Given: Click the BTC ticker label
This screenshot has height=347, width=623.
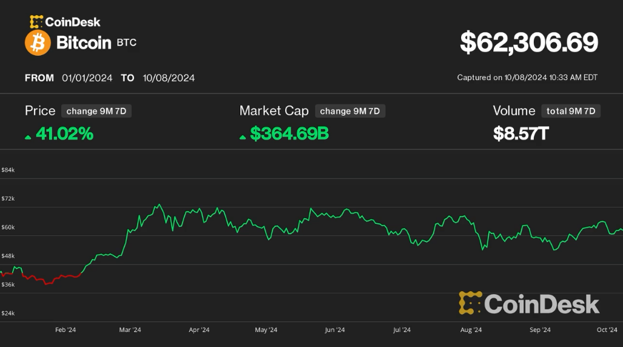Looking at the screenshot, I should 126,43.
